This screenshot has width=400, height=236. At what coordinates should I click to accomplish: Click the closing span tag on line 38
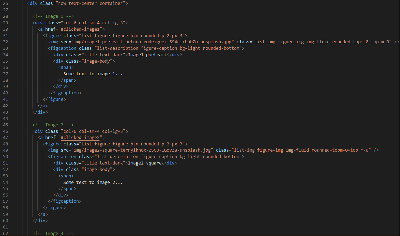67,80
